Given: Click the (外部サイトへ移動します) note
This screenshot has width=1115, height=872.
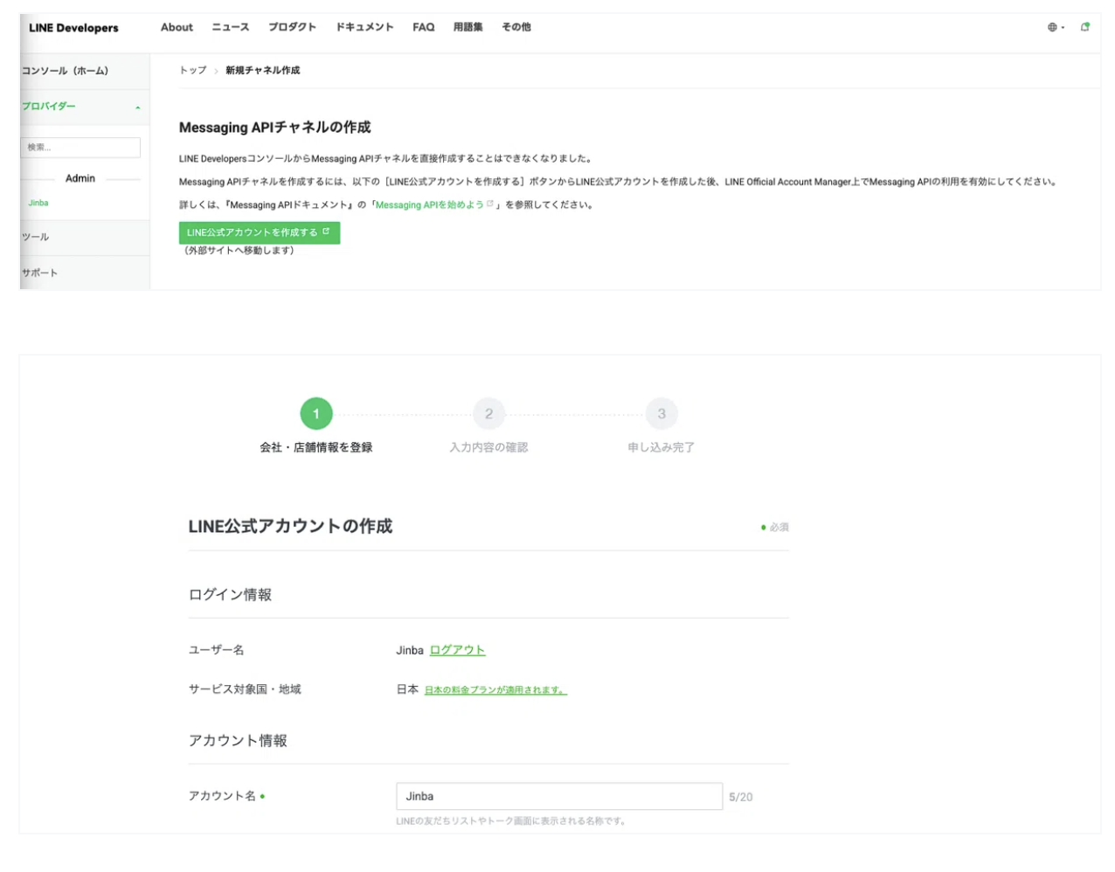Looking at the screenshot, I should point(239,250).
